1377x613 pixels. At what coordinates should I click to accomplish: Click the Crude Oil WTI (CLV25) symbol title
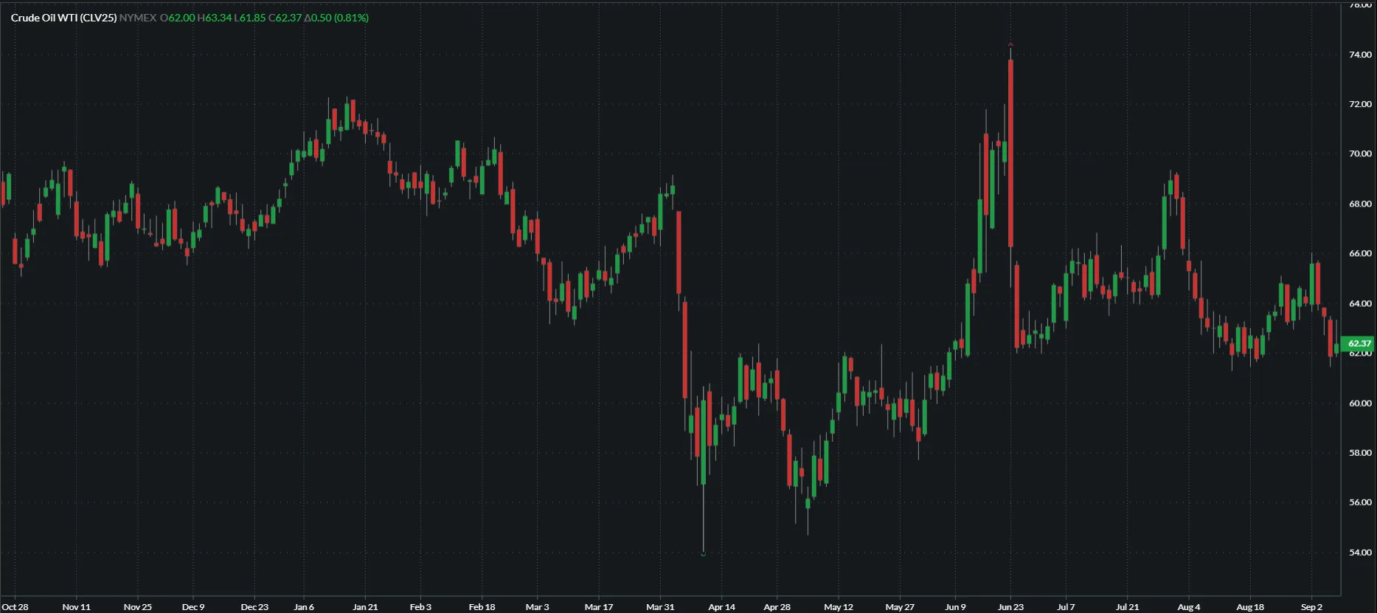[63, 18]
